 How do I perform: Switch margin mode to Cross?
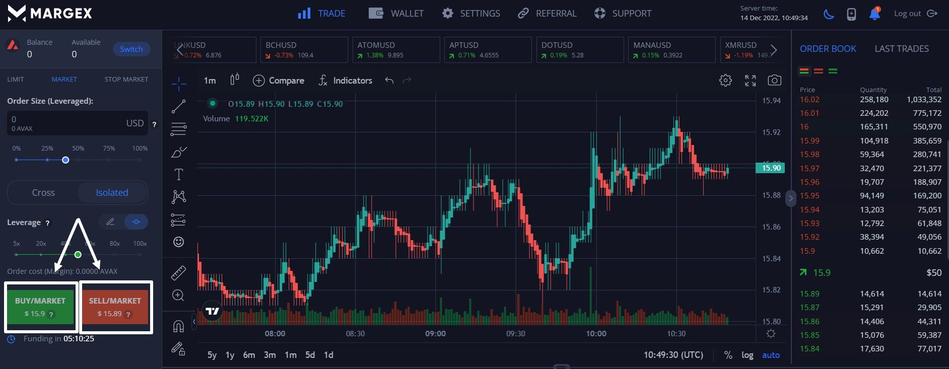point(43,193)
